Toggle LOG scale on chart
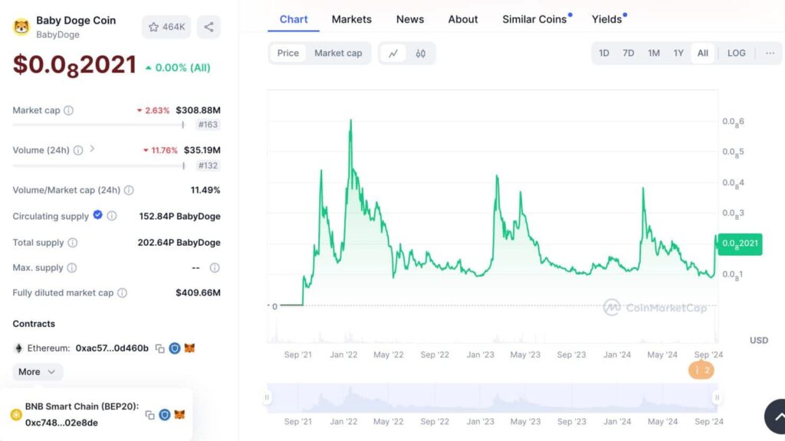Screen dimensions: 785x441 pyautogui.click(x=737, y=53)
